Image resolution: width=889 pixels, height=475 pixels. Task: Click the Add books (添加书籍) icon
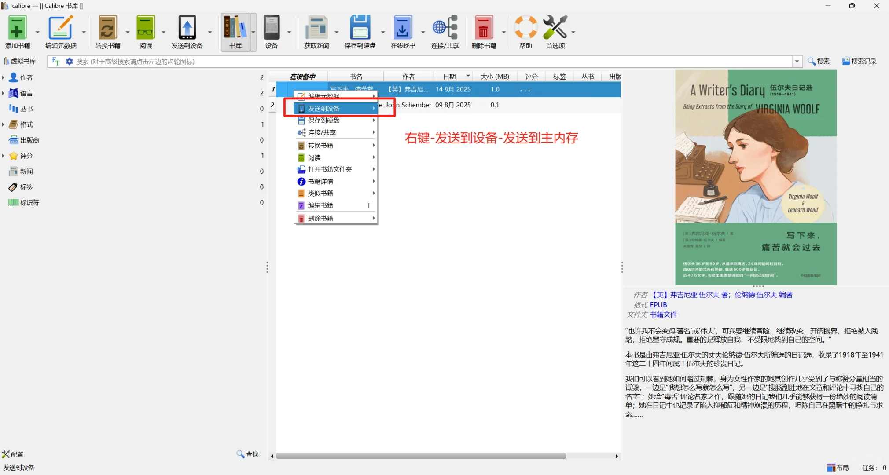click(17, 28)
